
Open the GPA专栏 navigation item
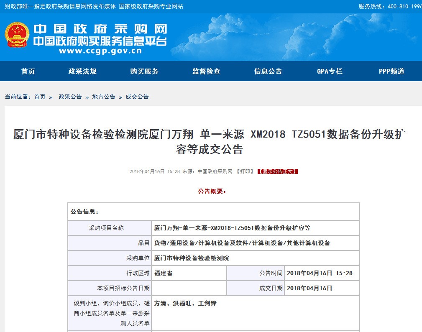click(330, 72)
